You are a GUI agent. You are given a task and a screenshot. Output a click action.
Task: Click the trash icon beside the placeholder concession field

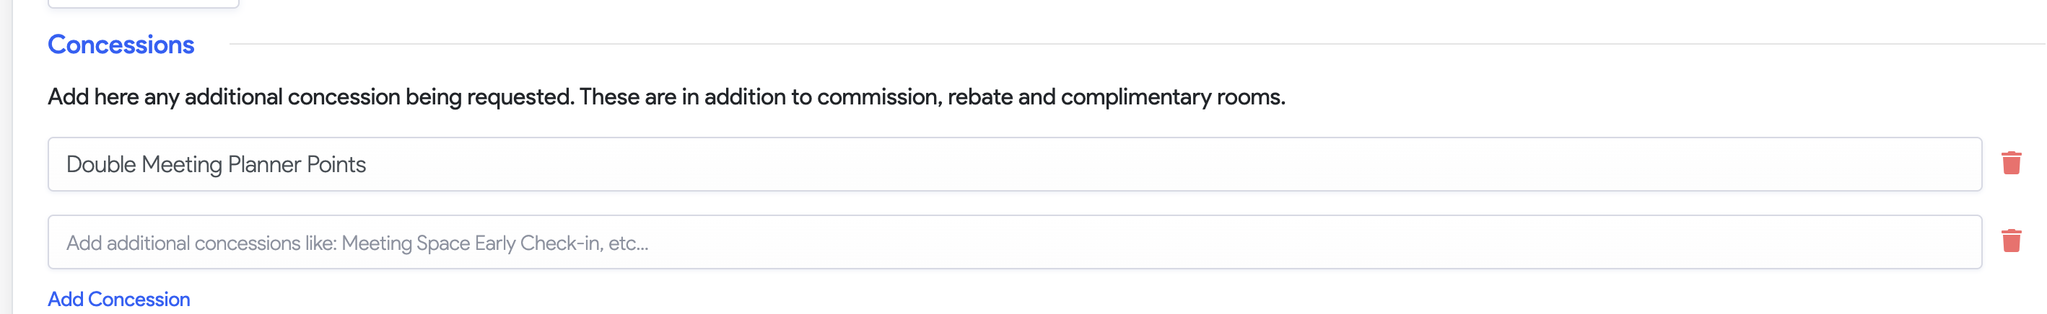point(2010,241)
